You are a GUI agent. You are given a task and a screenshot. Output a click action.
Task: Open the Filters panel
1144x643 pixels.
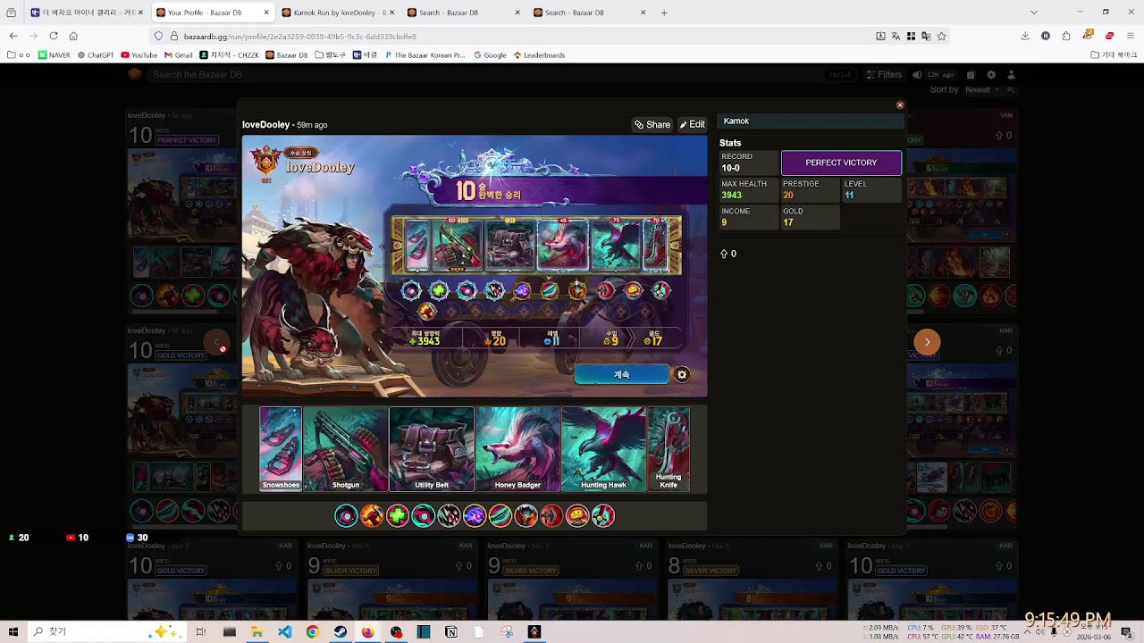point(885,75)
